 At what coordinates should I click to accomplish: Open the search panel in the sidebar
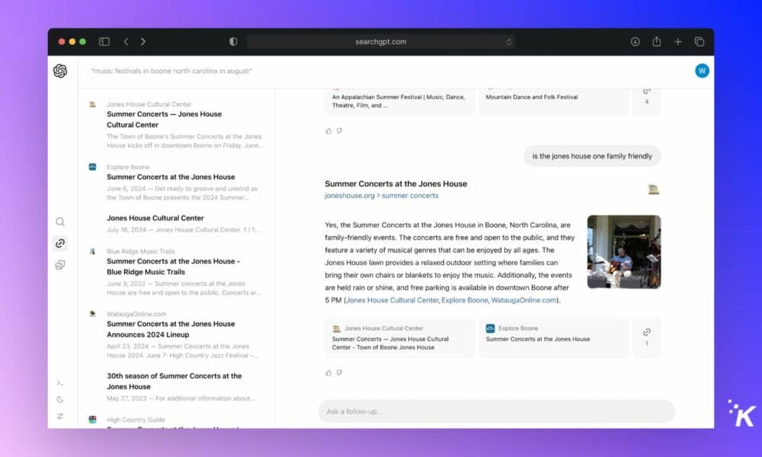coord(60,222)
